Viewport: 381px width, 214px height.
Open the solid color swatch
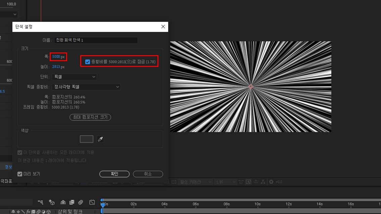tap(87, 139)
